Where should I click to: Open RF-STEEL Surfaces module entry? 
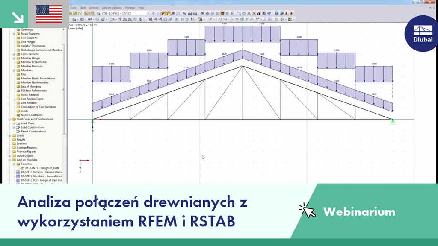(41, 172)
